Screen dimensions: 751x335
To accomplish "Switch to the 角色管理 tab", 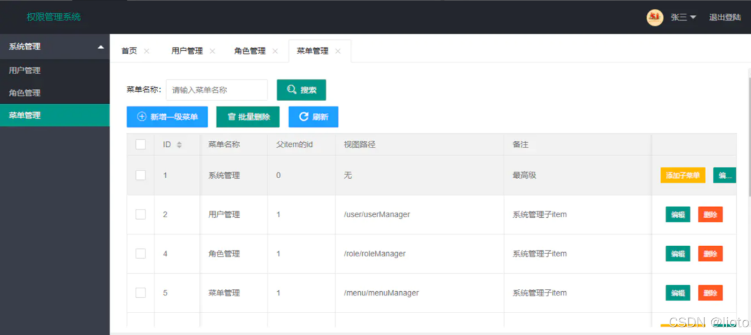I will click(x=250, y=51).
